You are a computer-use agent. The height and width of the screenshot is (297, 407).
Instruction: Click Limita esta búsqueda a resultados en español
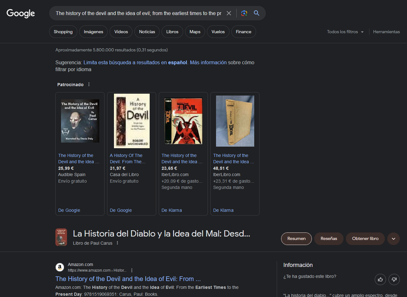[x=135, y=62]
